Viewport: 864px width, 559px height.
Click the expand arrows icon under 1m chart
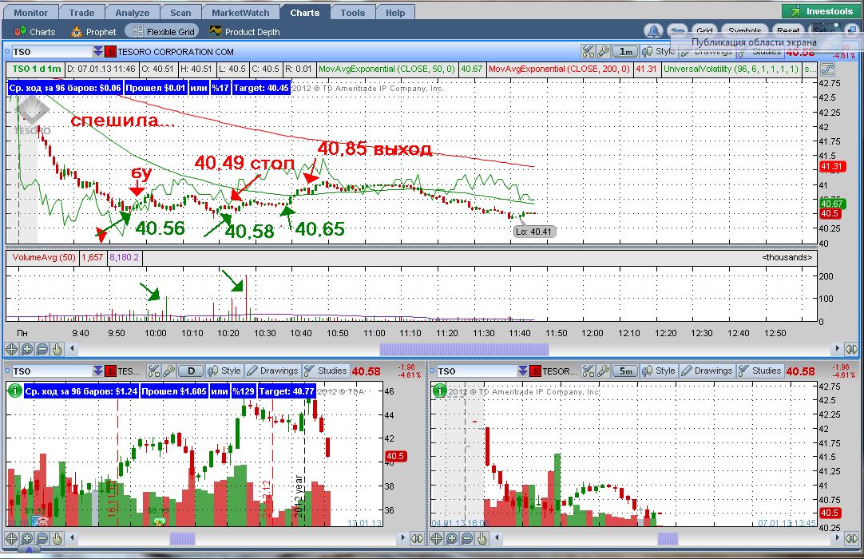pos(852,349)
